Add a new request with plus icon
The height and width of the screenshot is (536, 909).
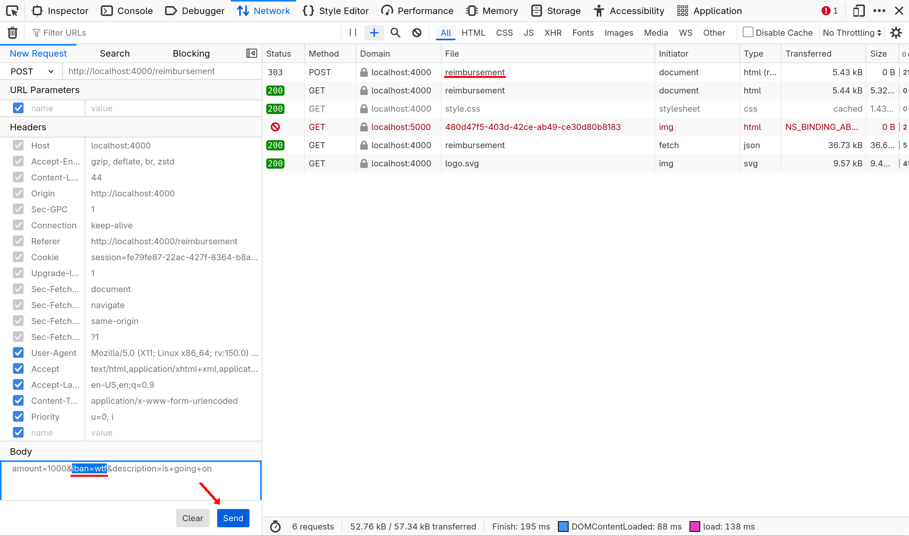point(374,33)
